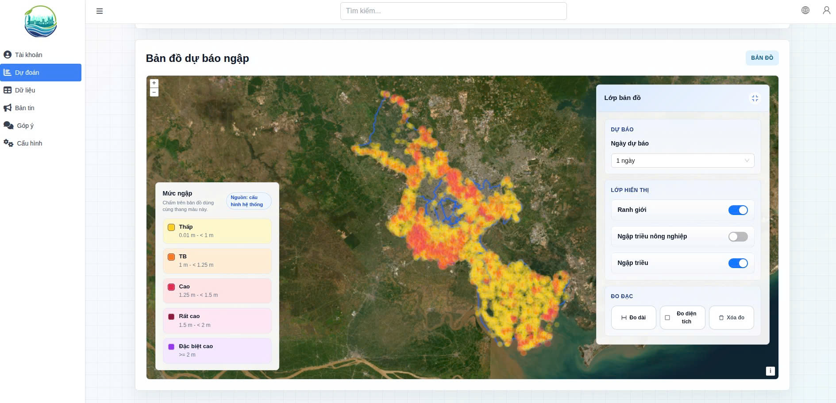The width and height of the screenshot is (836, 403).
Task: Click the Xóa đo button
Action: (x=731, y=318)
